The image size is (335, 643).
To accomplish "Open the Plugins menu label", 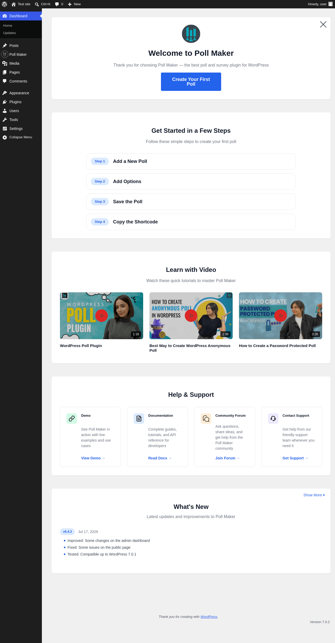I will tap(15, 102).
